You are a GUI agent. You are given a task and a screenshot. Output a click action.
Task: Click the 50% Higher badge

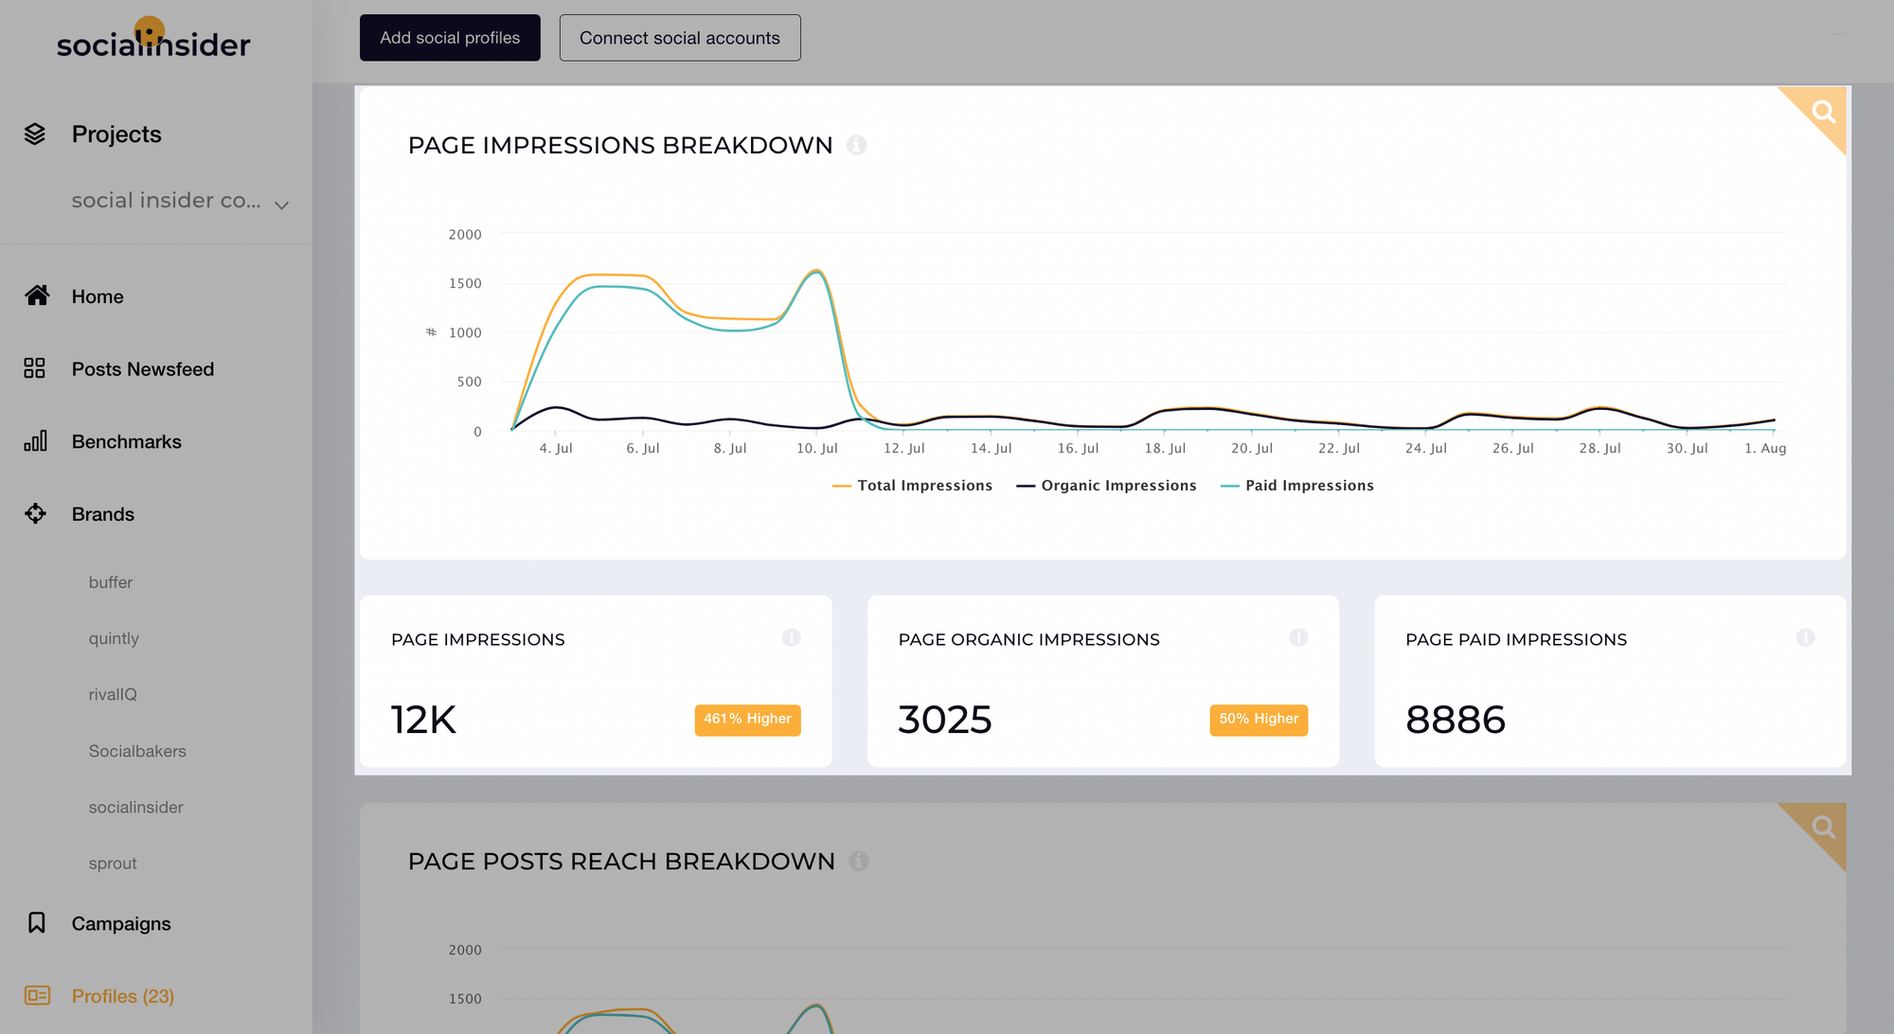(x=1259, y=720)
